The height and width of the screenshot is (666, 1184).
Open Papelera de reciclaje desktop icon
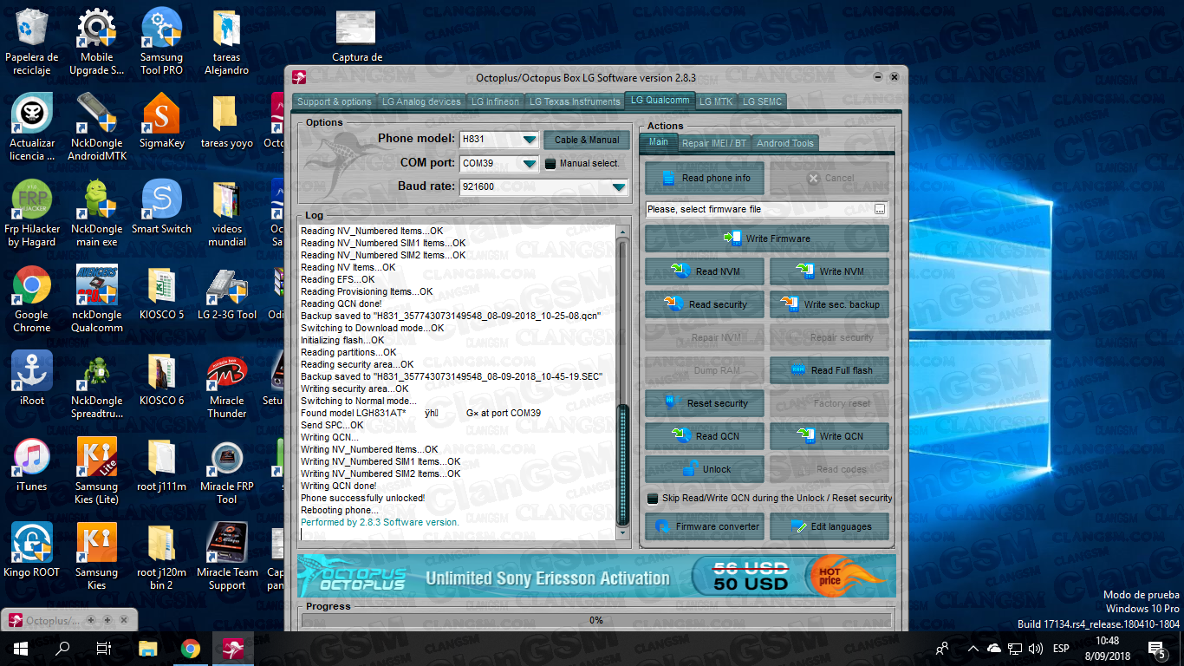point(32,42)
